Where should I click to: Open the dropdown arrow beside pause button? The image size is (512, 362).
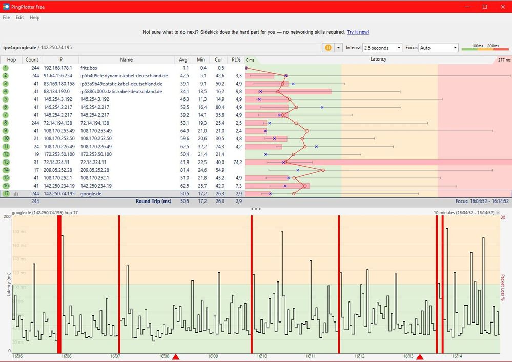(x=338, y=48)
